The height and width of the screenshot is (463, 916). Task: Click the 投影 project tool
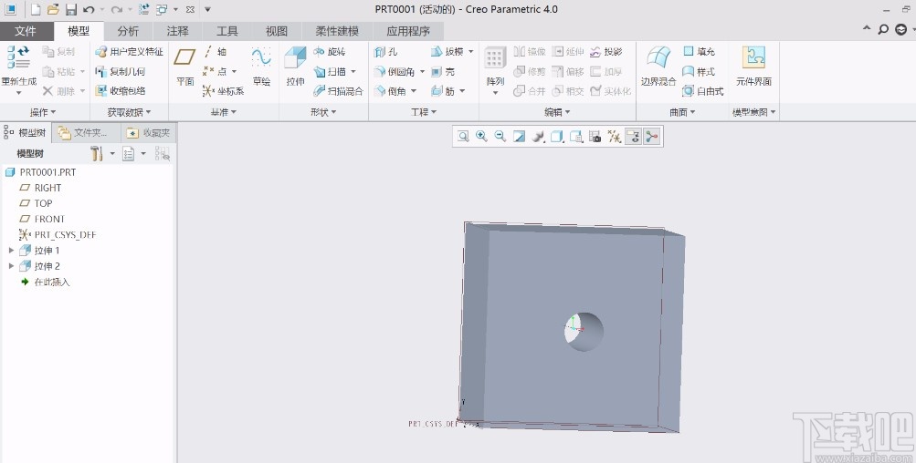point(606,52)
